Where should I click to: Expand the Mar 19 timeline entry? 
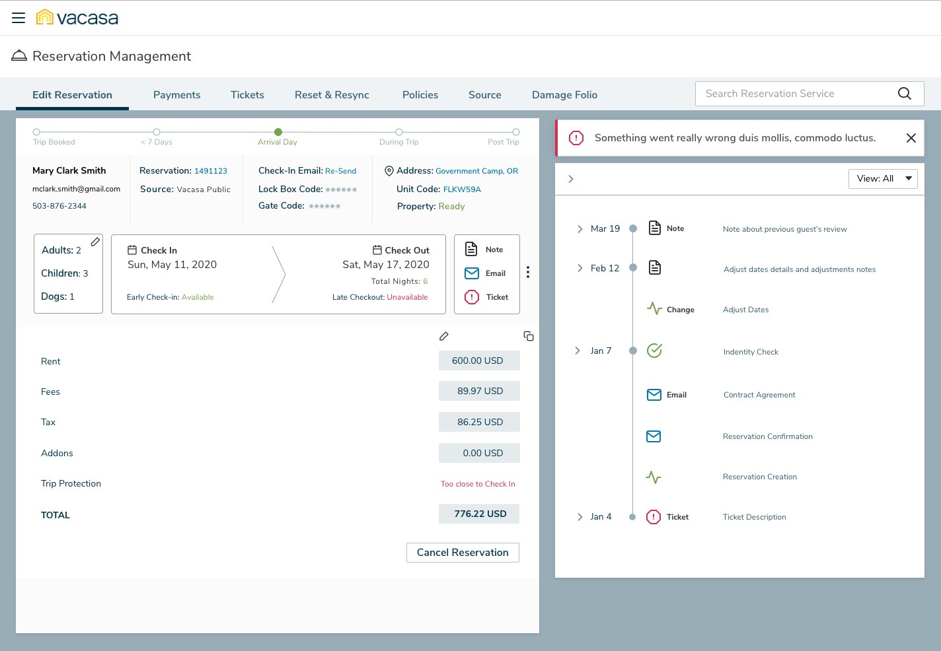pyautogui.click(x=580, y=229)
